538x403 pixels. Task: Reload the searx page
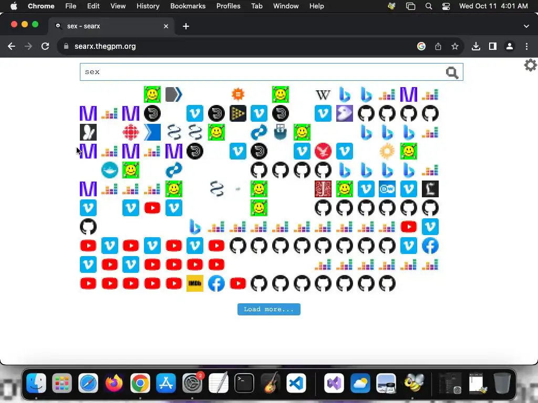pos(45,46)
